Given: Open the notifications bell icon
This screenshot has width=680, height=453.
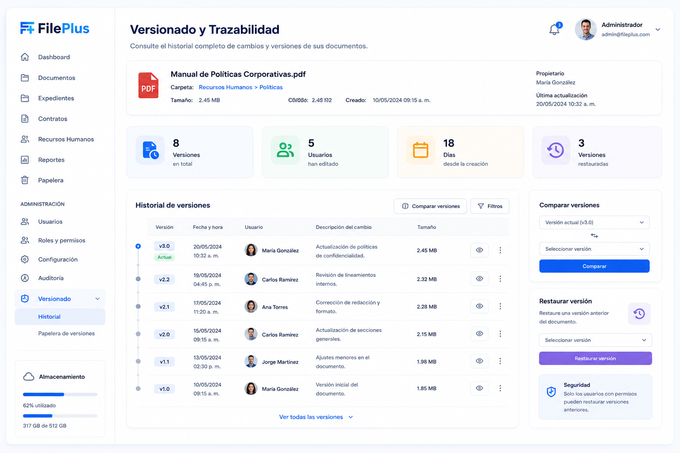Looking at the screenshot, I should (554, 30).
